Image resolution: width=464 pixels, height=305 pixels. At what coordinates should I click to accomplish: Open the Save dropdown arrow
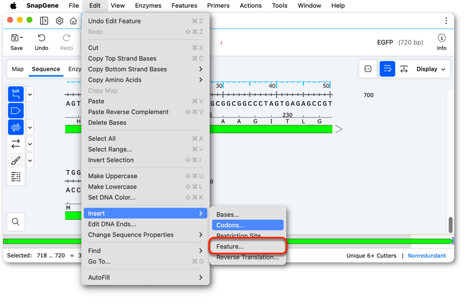click(x=21, y=38)
